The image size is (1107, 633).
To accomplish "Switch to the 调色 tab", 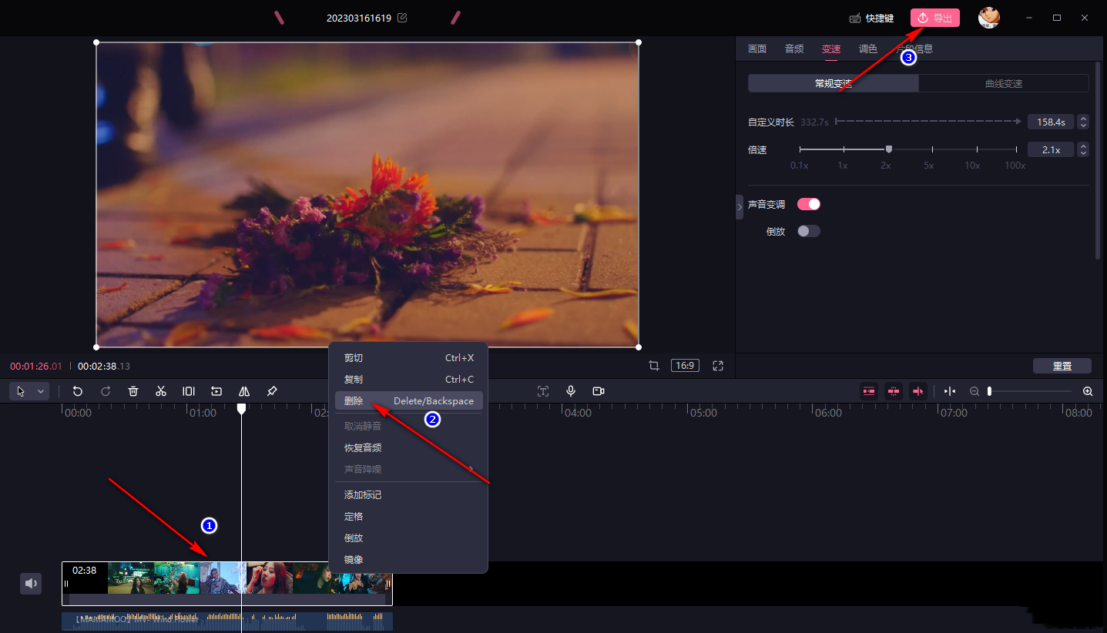I will point(867,49).
